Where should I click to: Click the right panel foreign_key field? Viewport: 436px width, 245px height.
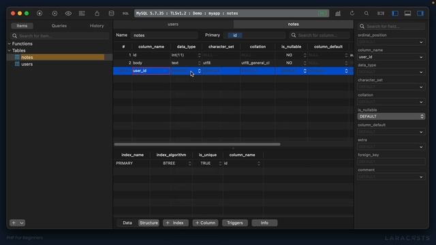391,162
